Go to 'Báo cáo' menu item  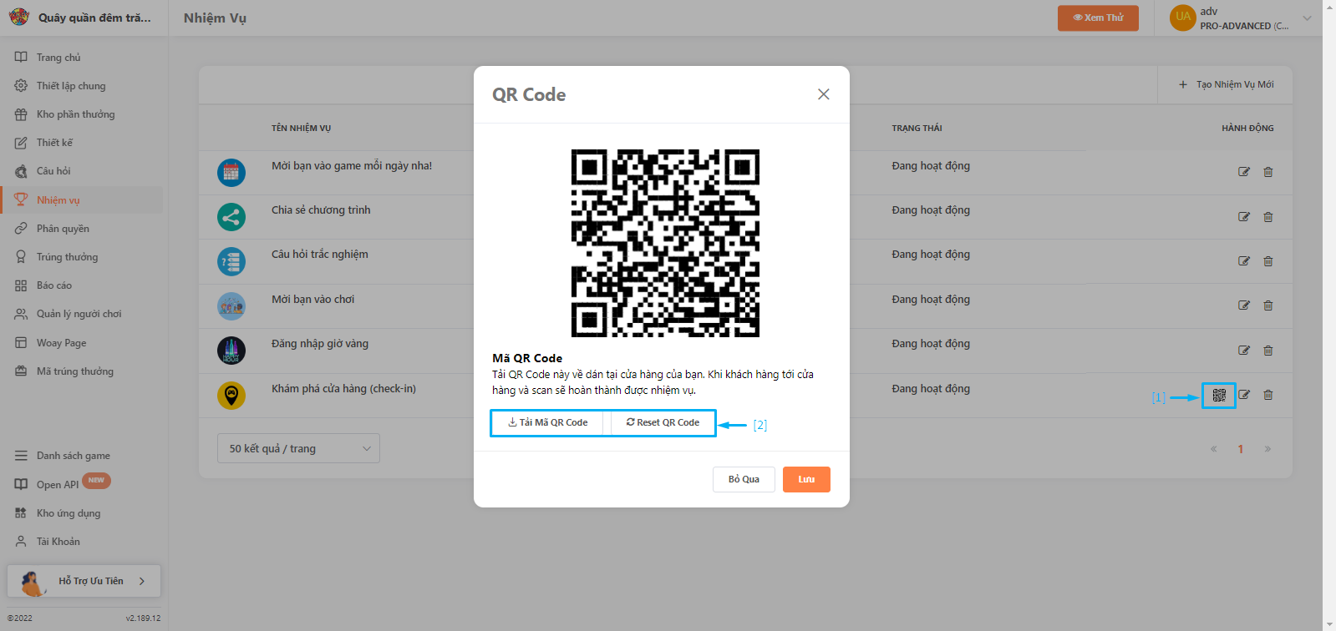pos(54,285)
